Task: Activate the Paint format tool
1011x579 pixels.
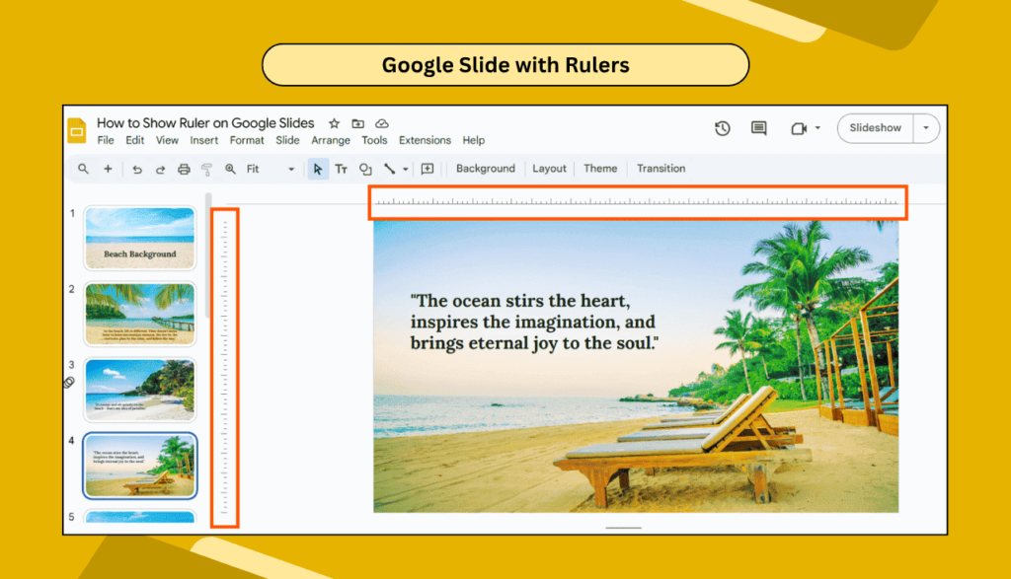Action: [x=206, y=169]
